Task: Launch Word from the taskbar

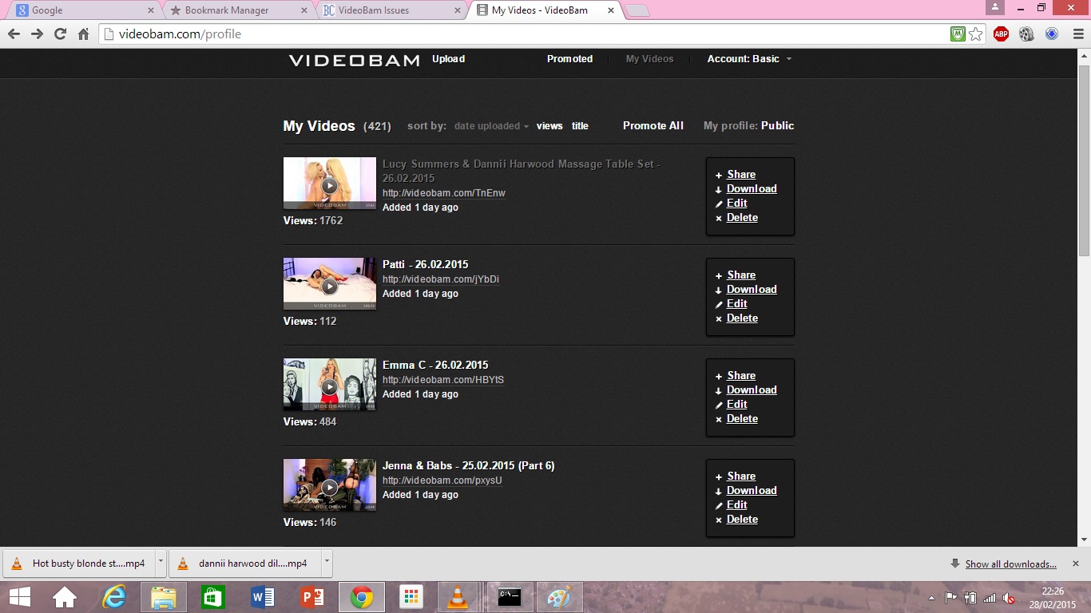Action: pyautogui.click(x=263, y=597)
